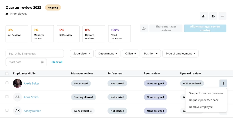This screenshot has height=118, width=233.
Task: Open the Start date calendar icon
Action: [x=42, y=62]
